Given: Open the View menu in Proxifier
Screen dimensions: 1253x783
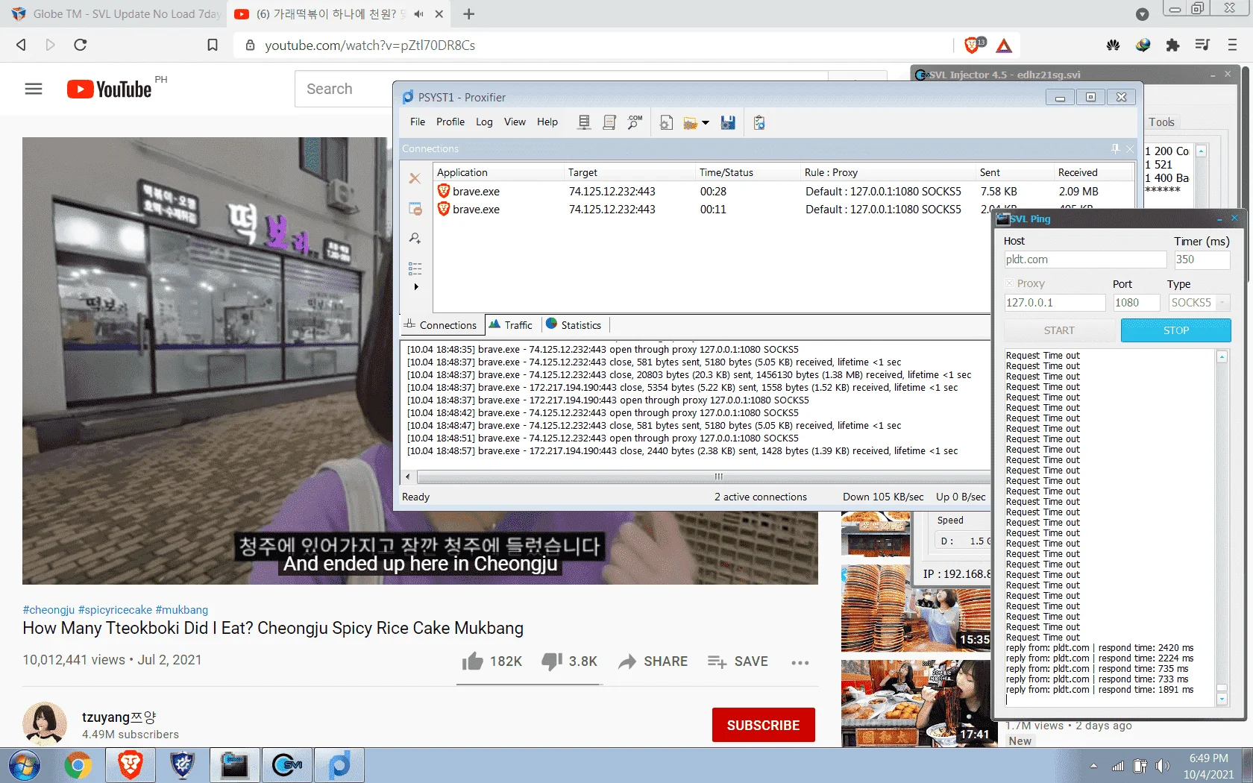Looking at the screenshot, I should 515,122.
